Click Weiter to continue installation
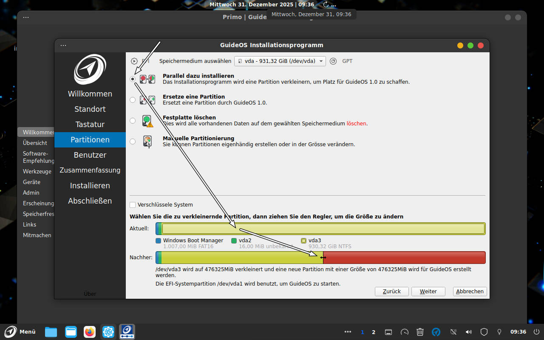Image resolution: width=544 pixels, height=340 pixels. [x=428, y=291]
